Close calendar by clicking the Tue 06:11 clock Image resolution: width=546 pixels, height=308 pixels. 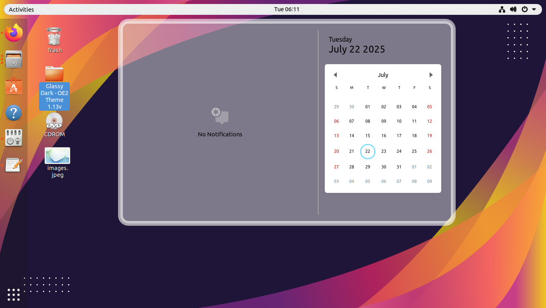287,9
